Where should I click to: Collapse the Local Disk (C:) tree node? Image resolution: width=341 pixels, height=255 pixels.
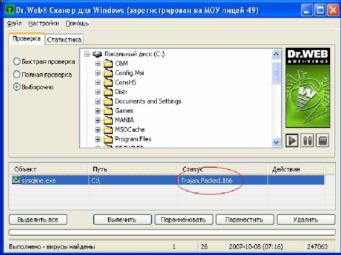(87, 54)
